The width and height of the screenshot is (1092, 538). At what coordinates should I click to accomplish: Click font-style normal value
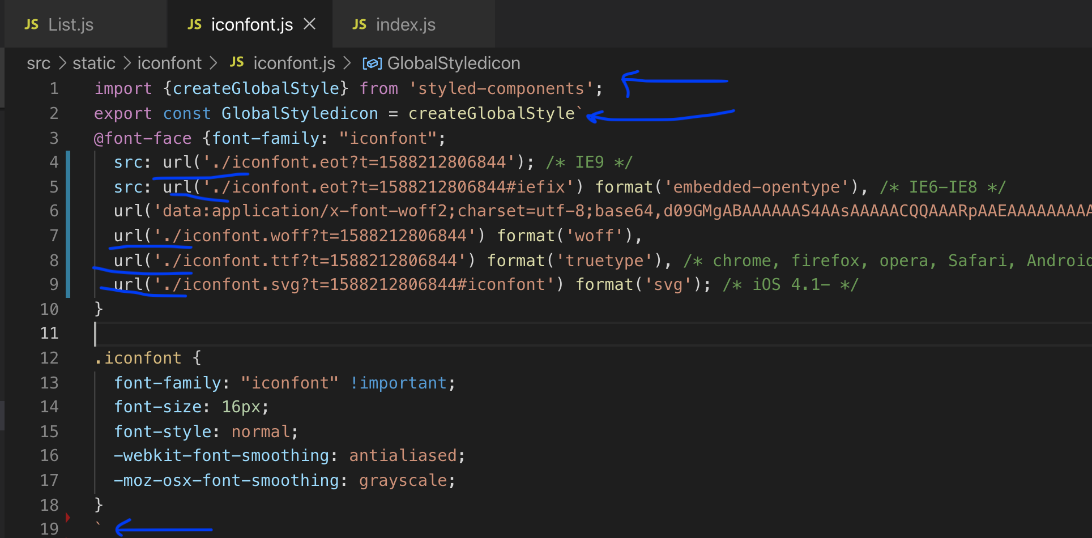tap(261, 432)
